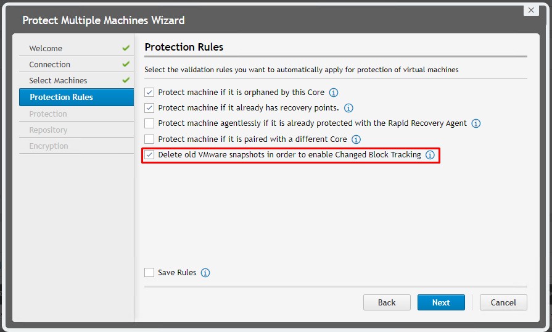Open the Connection wizard step
Screen dimensions: 552x332
pyautogui.click(x=49, y=64)
